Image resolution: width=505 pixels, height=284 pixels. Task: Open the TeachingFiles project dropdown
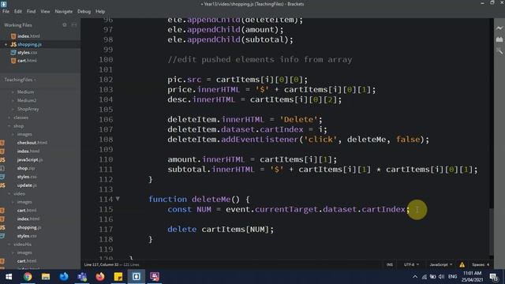click(x=20, y=80)
